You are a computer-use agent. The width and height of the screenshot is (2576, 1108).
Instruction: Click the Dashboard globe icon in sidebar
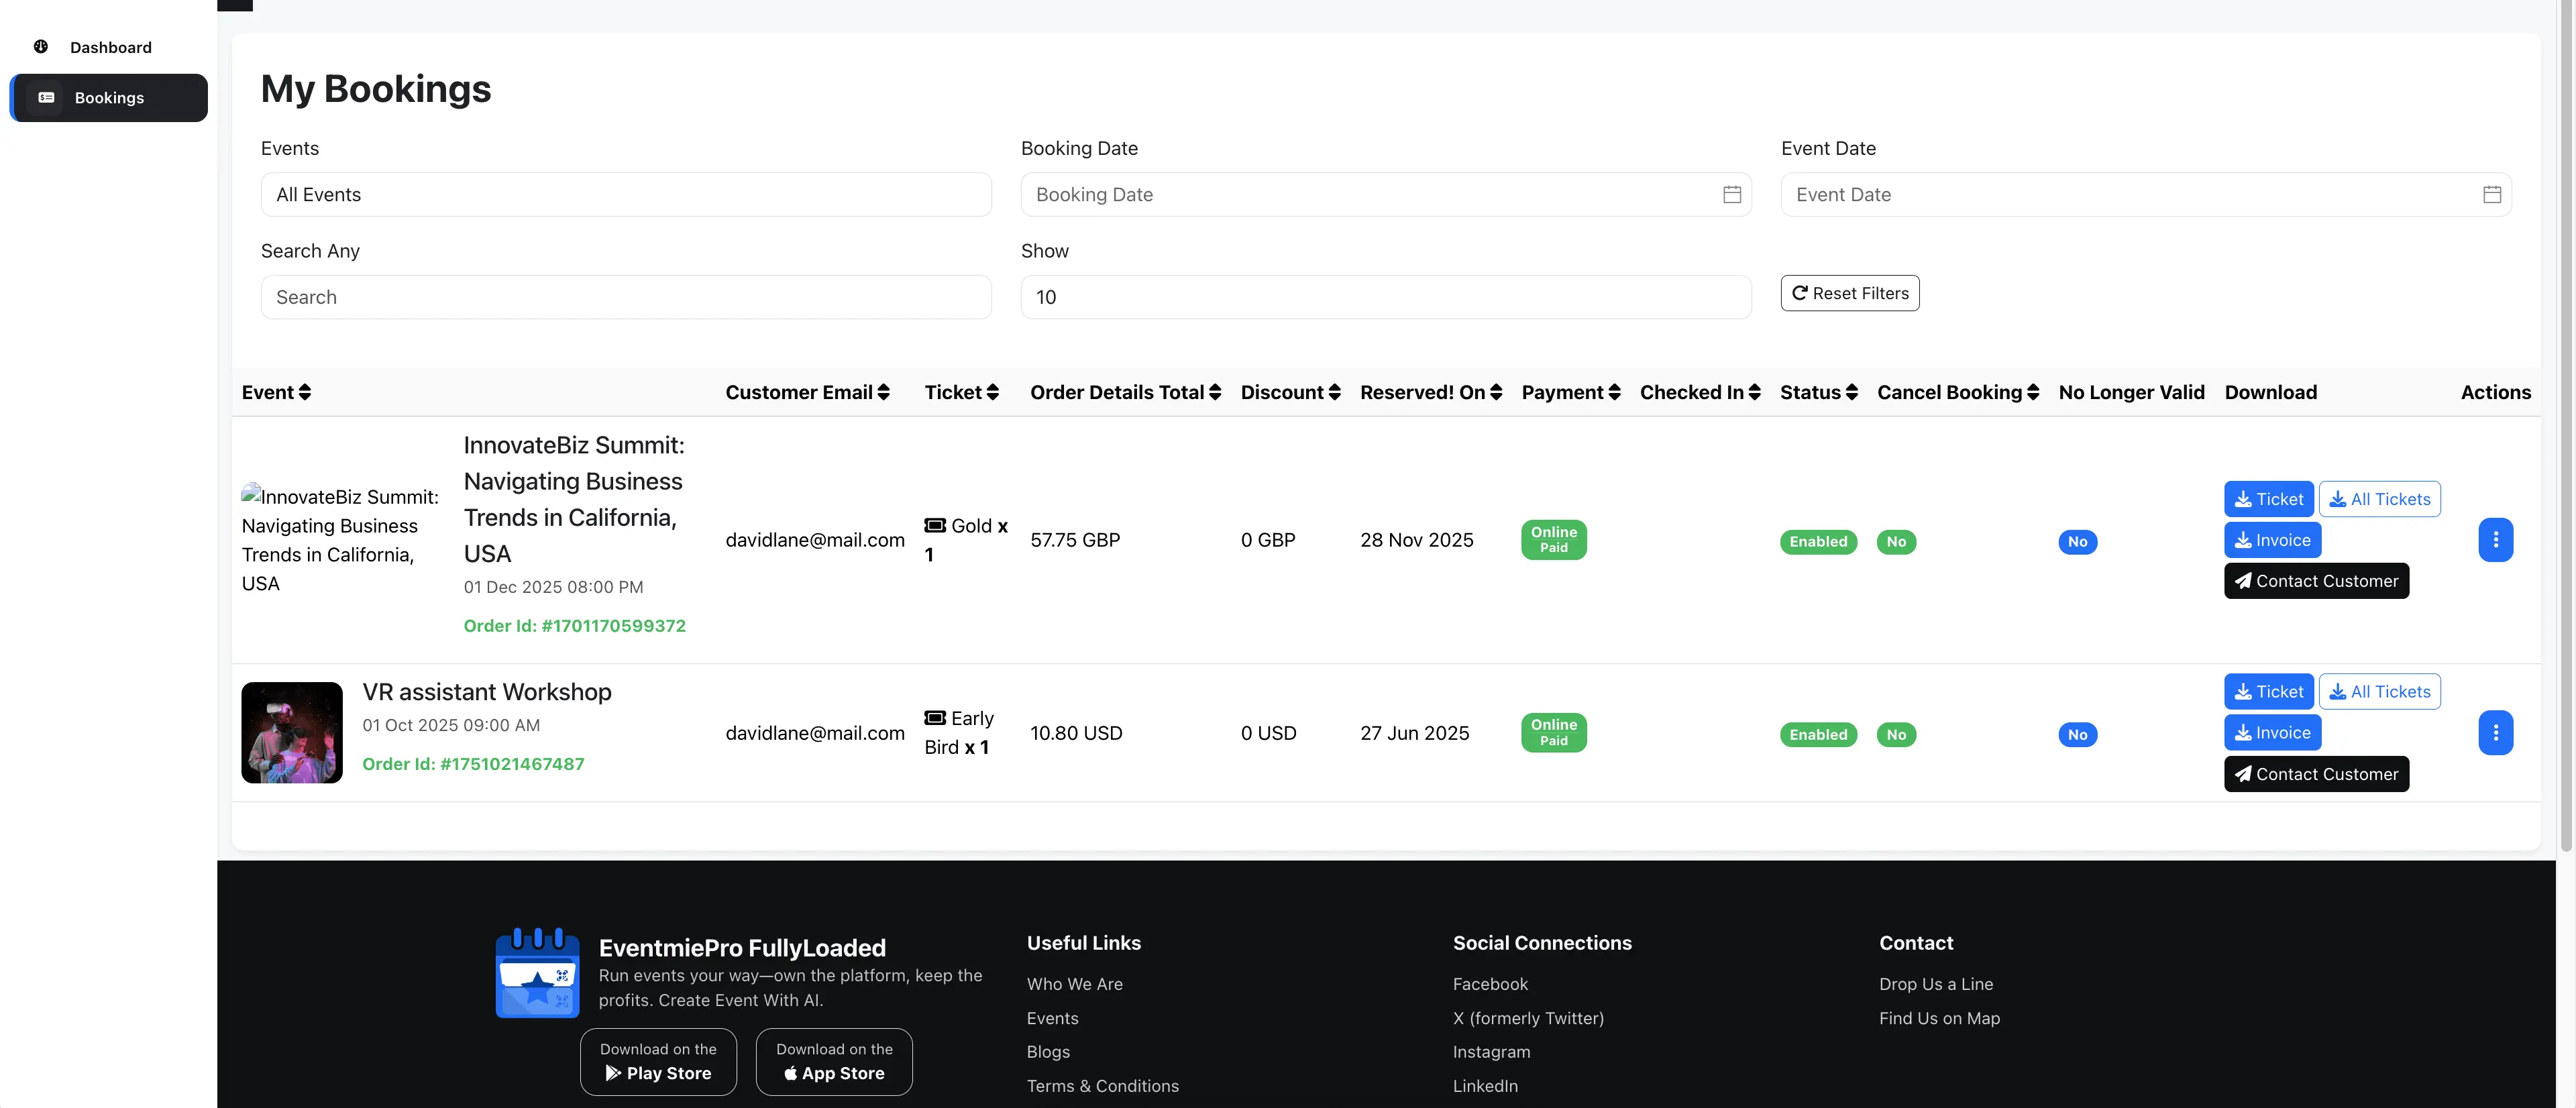40,46
